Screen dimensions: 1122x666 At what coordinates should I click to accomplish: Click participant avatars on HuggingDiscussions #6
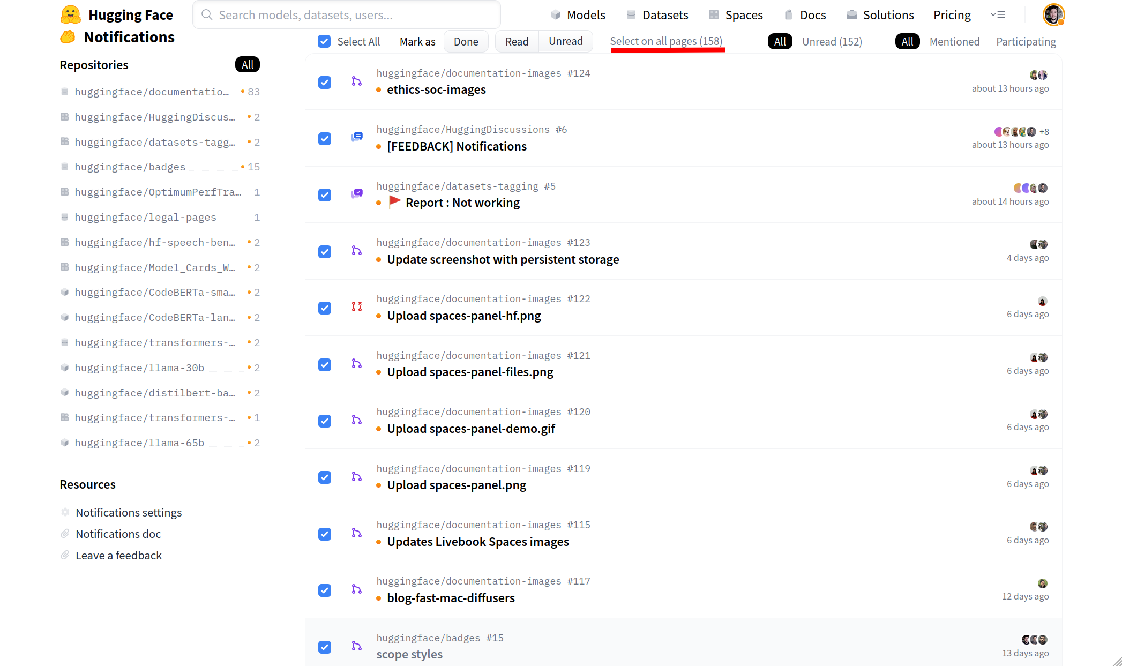pos(1015,132)
